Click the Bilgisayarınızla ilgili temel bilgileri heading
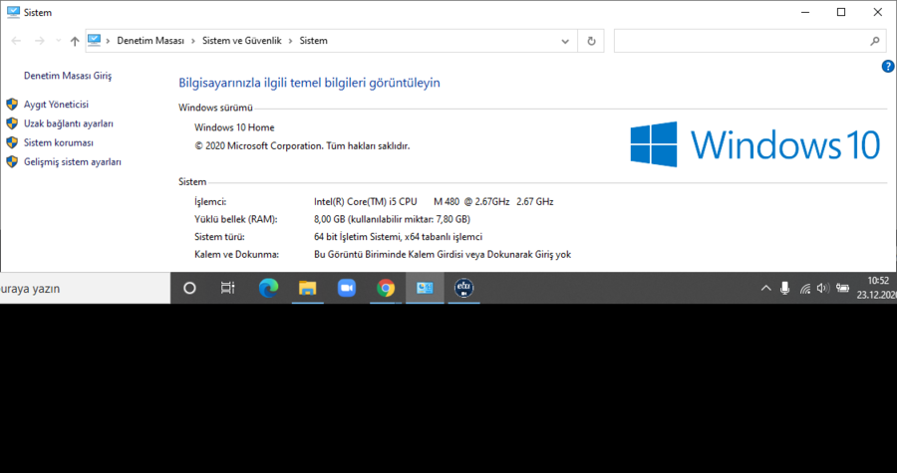 click(x=310, y=83)
